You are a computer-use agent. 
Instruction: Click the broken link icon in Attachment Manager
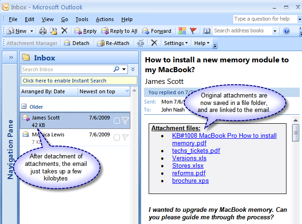140,43
